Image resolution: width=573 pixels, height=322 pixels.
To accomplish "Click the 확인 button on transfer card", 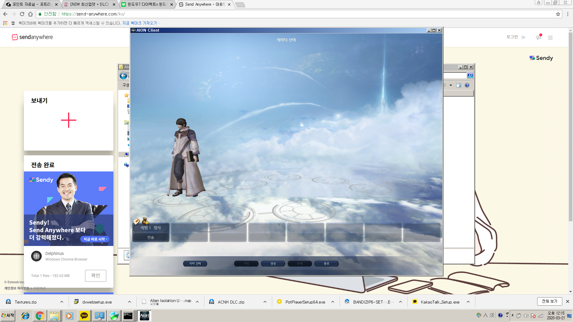I will [x=95, y=275].
